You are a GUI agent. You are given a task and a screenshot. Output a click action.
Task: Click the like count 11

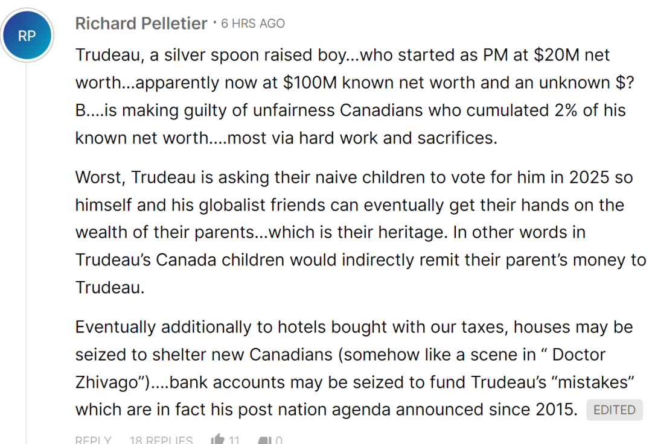(234, 440)
